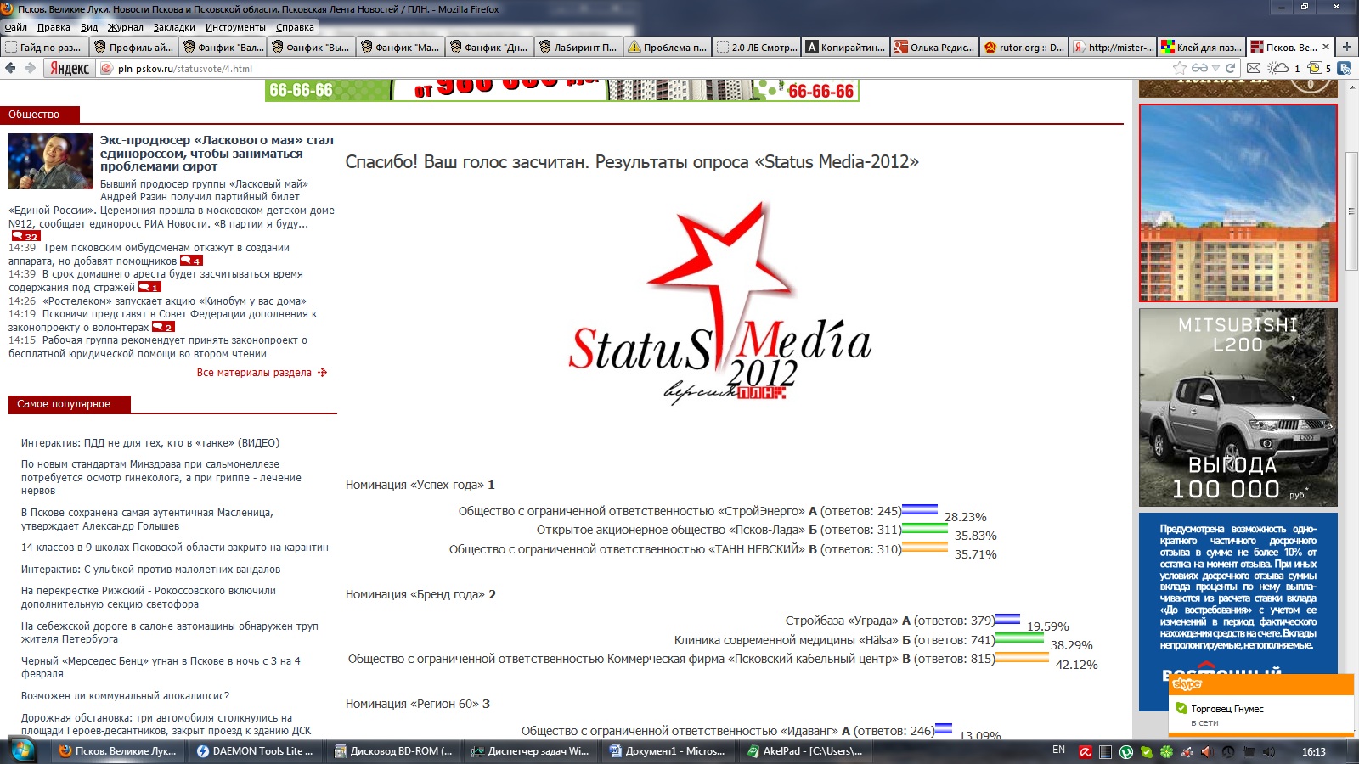Click the VKontakte toolbar icon
Viewport: 1359px width, 764px height.
(x=1345, y=68)
